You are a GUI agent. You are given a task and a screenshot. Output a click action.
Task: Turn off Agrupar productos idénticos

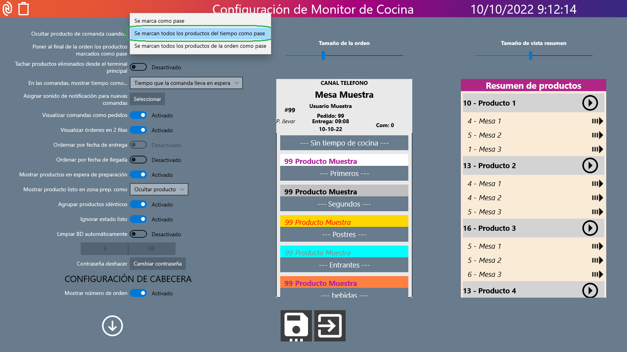pyautogui.click(x=138, y=205)
